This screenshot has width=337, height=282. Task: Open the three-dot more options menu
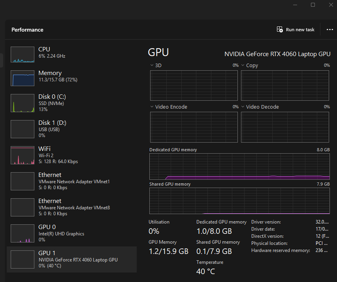coord(330,30)
